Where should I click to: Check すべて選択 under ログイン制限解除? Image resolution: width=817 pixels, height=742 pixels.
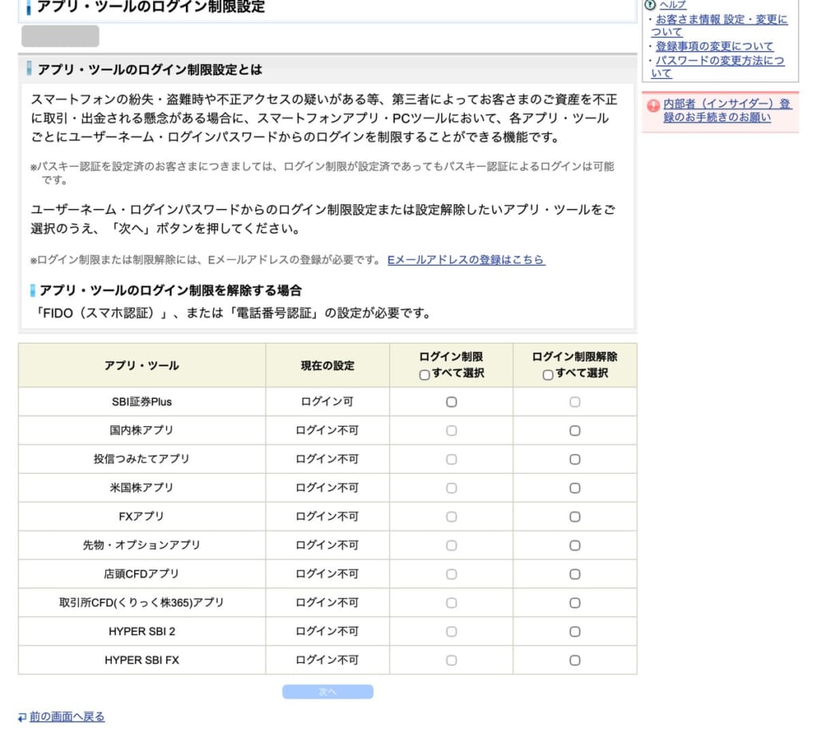tap(547, 375)
